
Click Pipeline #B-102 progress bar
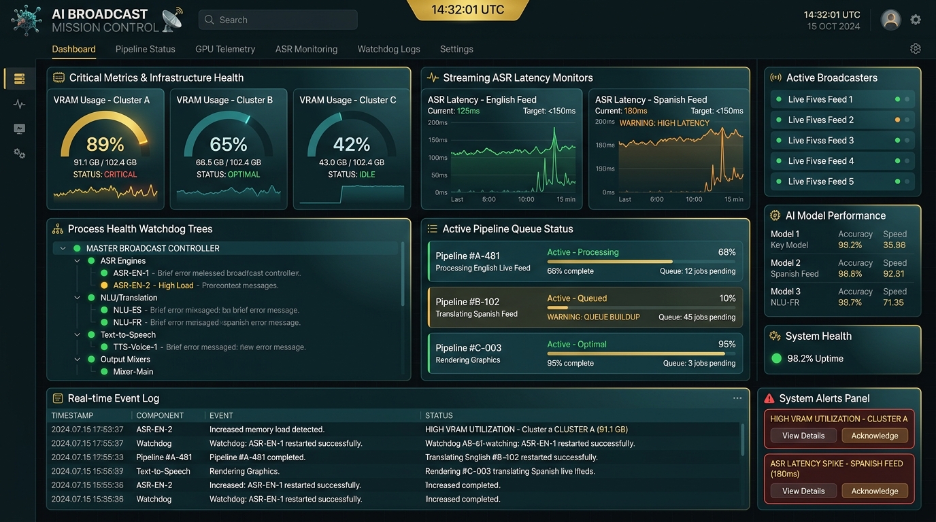[641, 308]
